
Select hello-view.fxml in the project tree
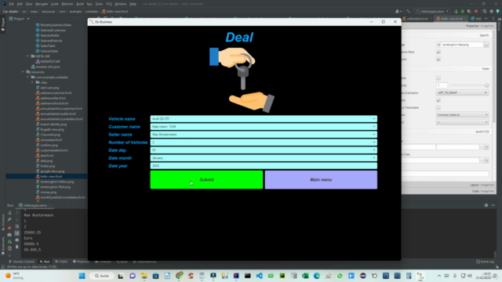(51, 176)
